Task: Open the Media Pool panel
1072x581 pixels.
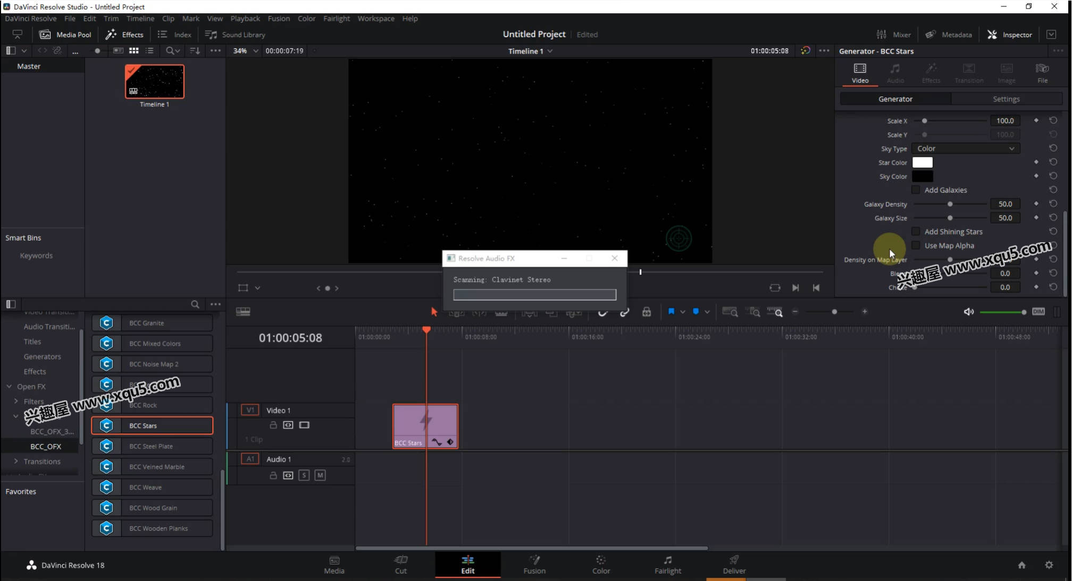Action: coord(66,35)
